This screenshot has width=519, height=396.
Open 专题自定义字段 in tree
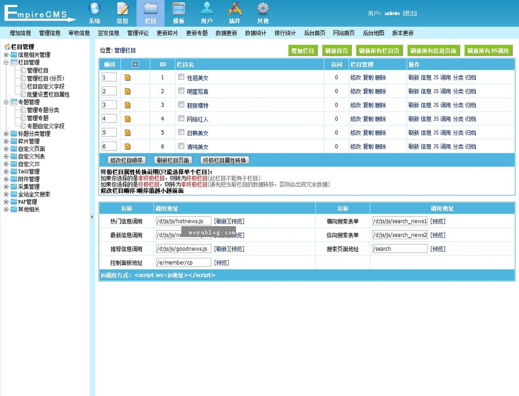click(x=46, y=126)
